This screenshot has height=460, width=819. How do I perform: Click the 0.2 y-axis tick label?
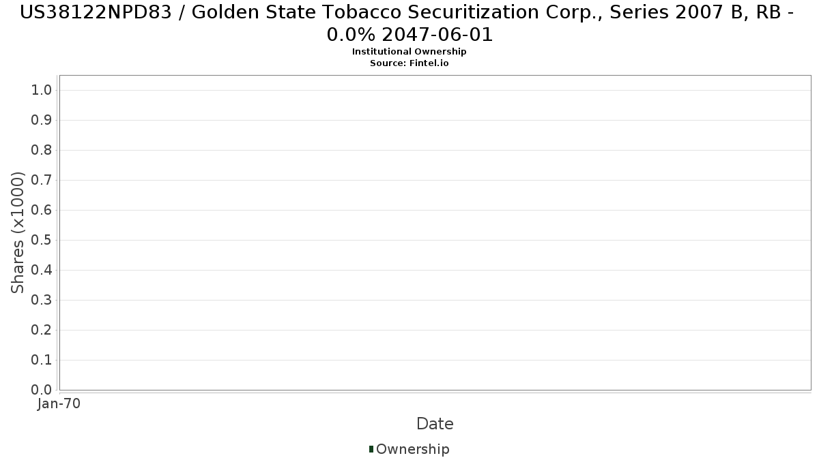coord(42,331)
